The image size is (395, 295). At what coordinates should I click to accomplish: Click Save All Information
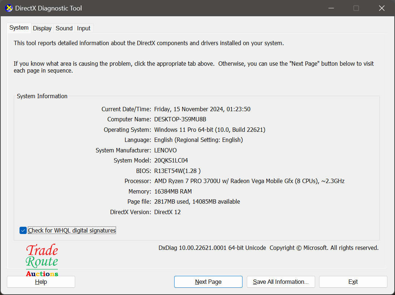[281, 282]
